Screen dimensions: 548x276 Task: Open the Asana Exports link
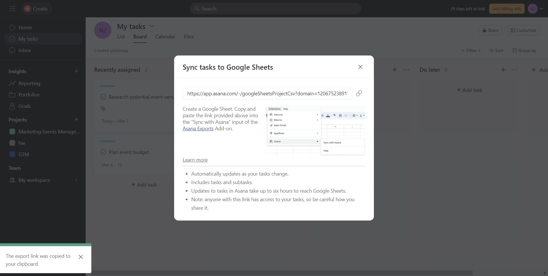tap(198, 128)
